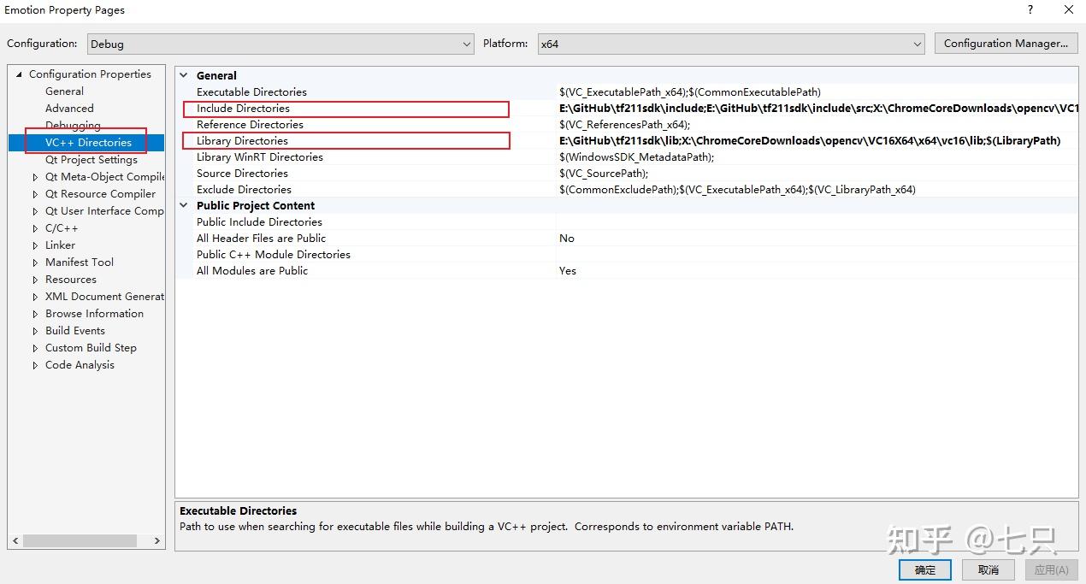Collapse the Configuration Properties tree
The height and width of the screenshot is (584, 1086).
tap(18, 74)
